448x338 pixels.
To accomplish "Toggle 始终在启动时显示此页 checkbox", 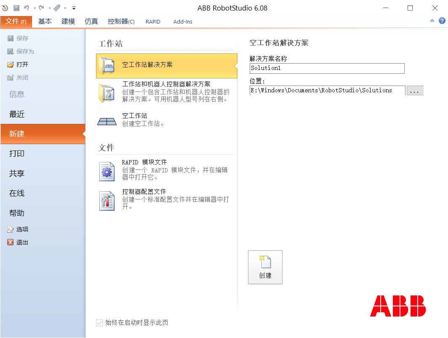I will click(x=99, y=322).
